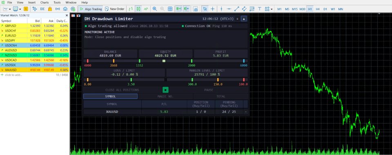Open the Tools menu

click(x=57, y=2)
